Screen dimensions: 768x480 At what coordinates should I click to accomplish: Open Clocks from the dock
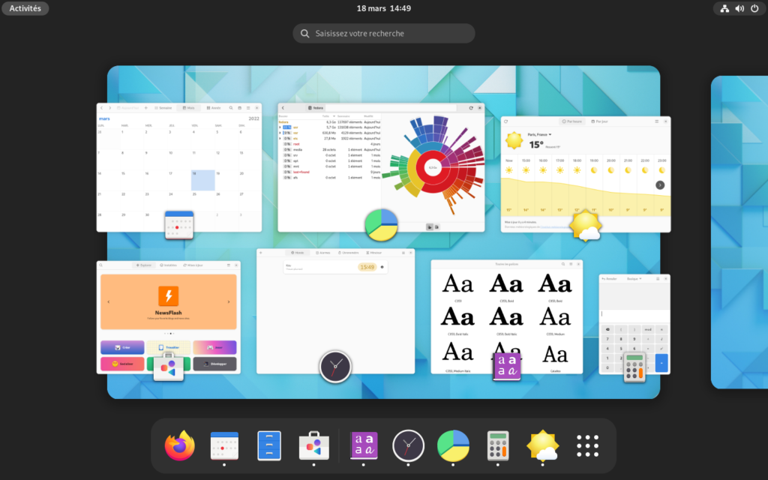[409, 445]
